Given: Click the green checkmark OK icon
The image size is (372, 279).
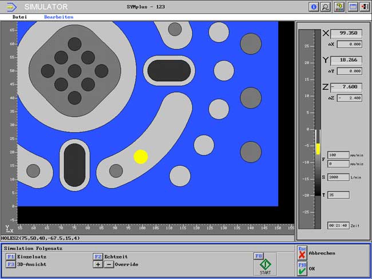Looking at the screenshot, I should click(x=302, y=269).
